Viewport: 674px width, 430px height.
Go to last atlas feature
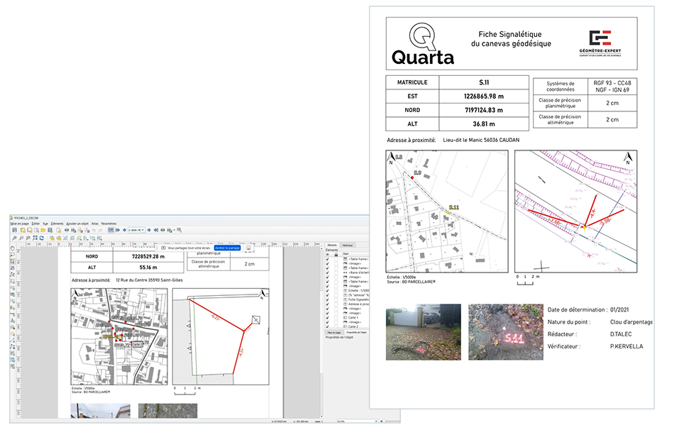click(156, 230)
